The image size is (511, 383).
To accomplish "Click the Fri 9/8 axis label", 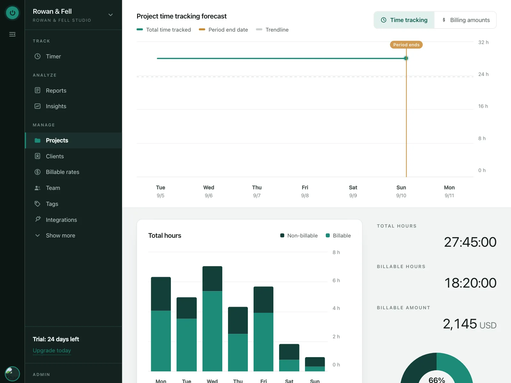I will tap(305, 191).
